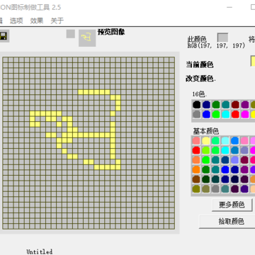255x255 pixels.
Task: Pick black in the 16色 palette
Action: click(196, 104)
